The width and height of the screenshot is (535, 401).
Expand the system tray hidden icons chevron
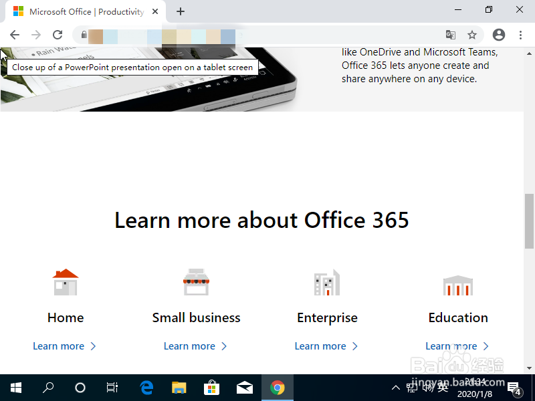coord(396,388)
